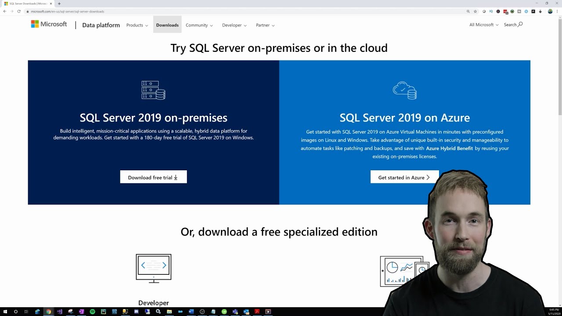
Task: Open a new browser tab with plus
Action: [59, 4]
